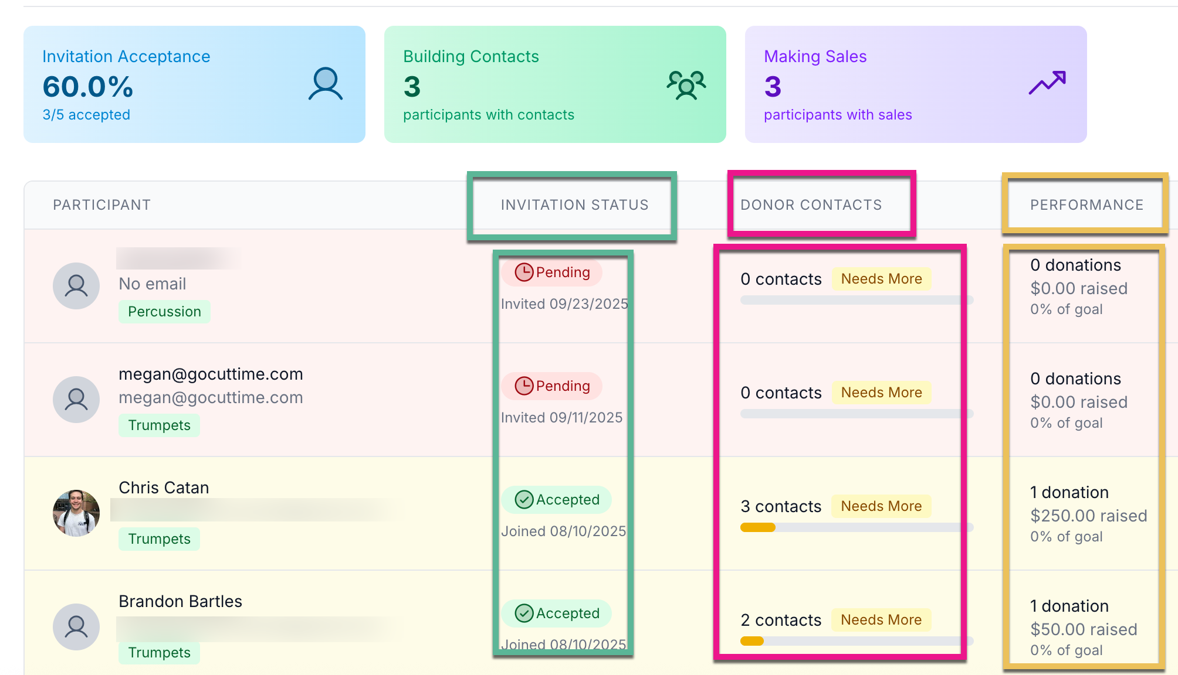This screenshot has width=1178, height=675.
Task: Click the Participant column header
Action: (x=101, y=205)
